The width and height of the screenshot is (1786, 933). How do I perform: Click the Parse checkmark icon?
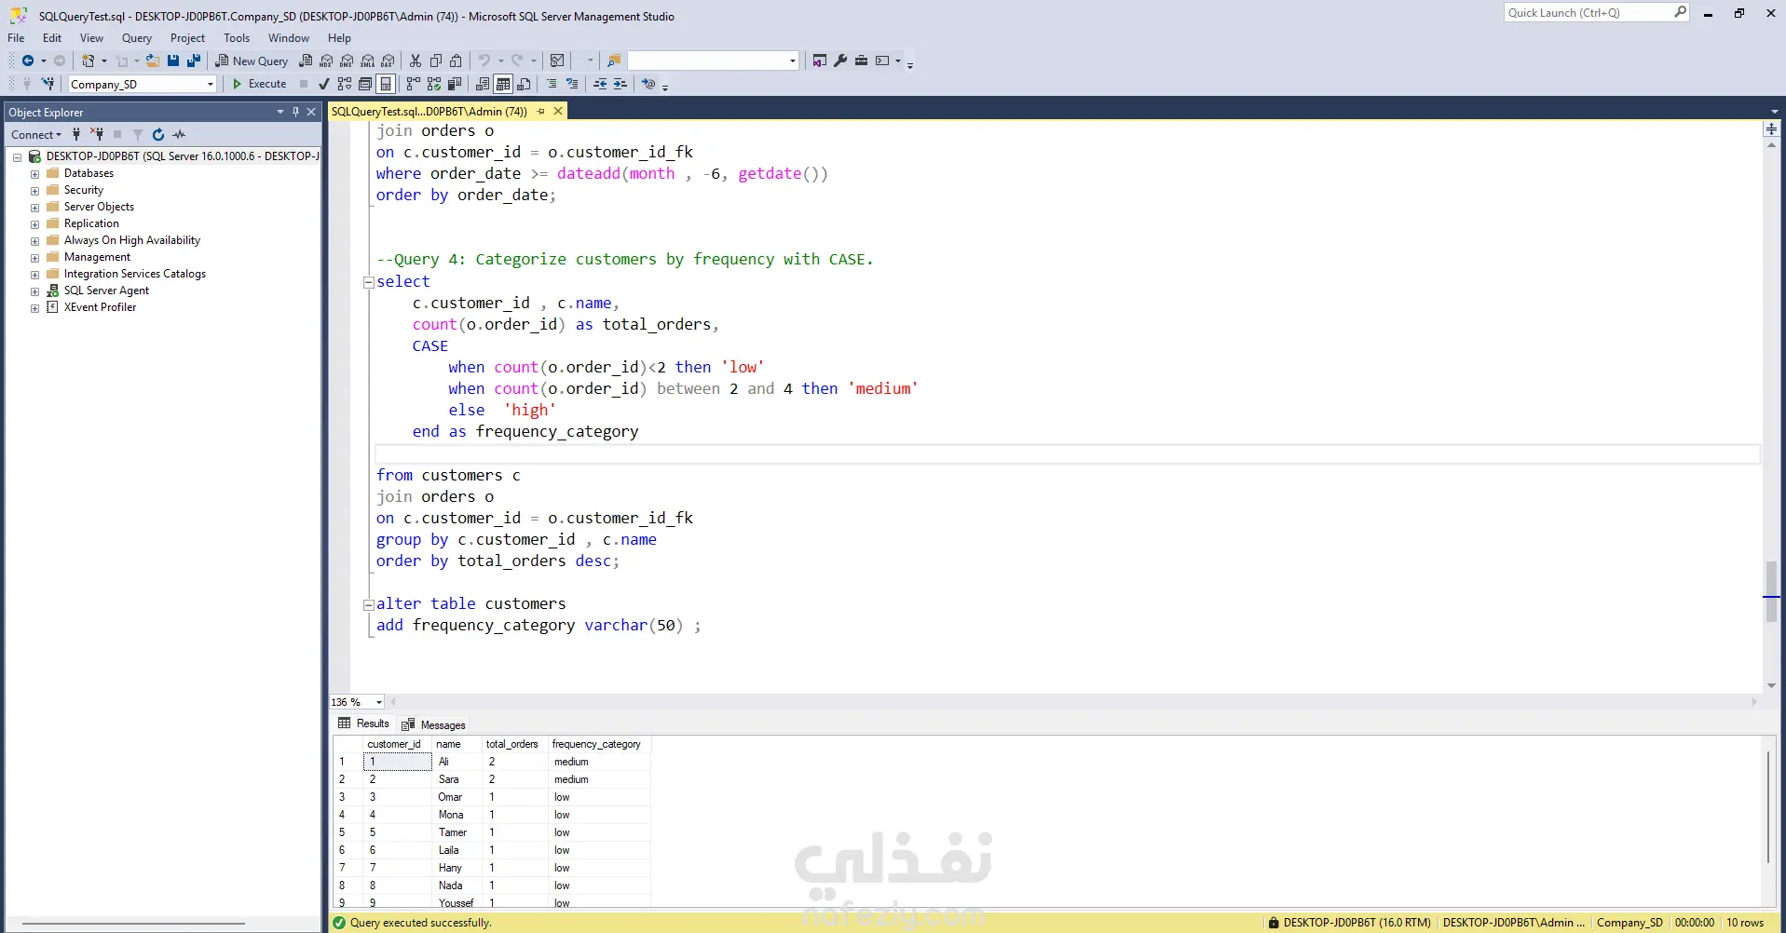323,84
